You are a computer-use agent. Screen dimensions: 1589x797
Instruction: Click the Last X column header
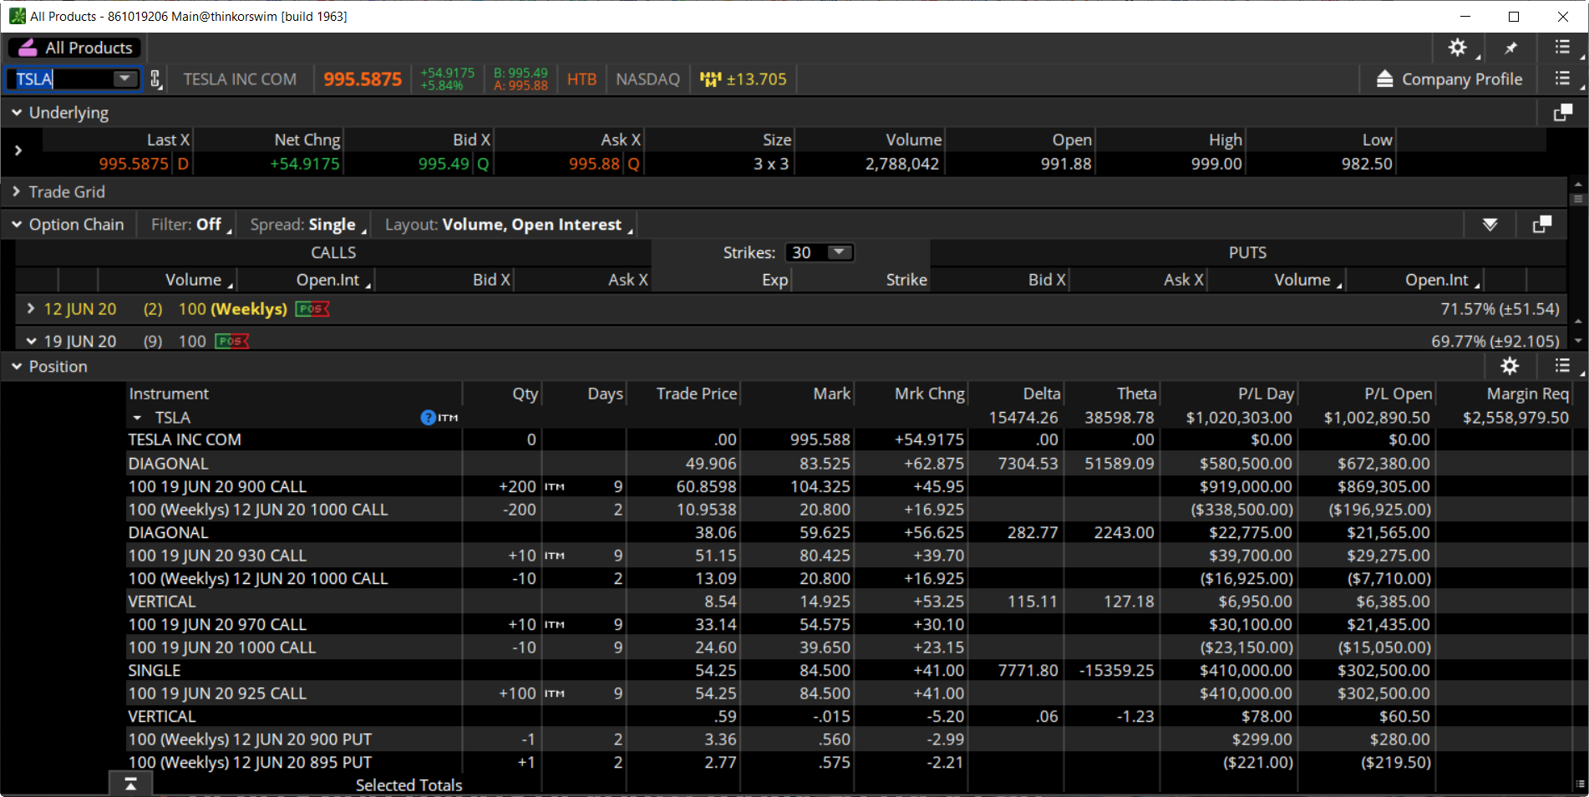(168, 140)
